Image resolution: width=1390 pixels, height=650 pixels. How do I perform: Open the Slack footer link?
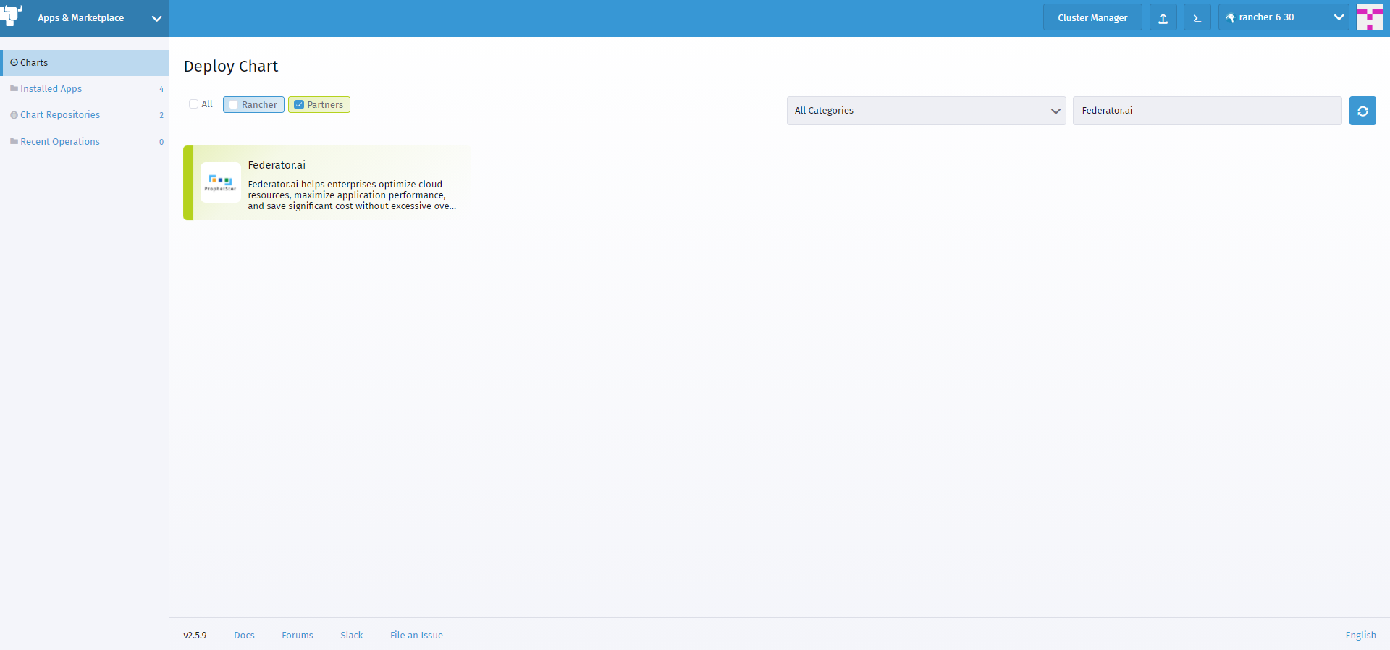(352, 635)
